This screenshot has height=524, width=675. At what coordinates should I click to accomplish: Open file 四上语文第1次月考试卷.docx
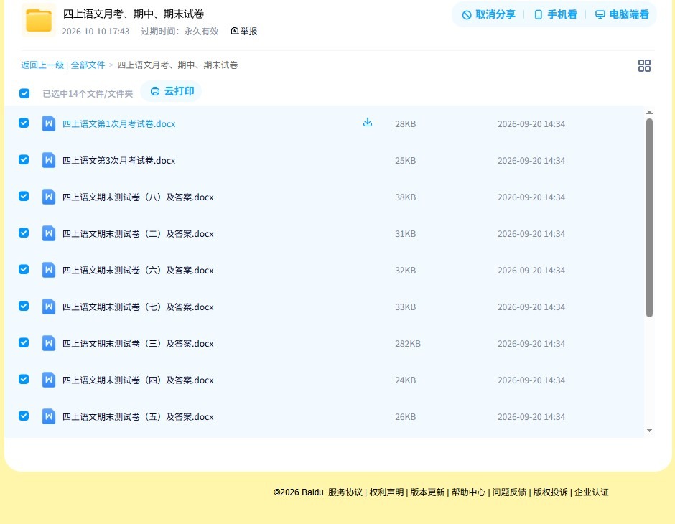[118, 124]
